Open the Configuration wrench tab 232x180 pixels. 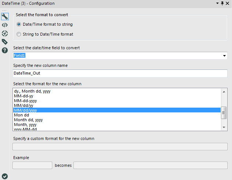[x=5, y=17]
